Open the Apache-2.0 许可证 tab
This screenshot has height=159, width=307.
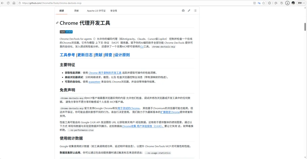coord(96,11)
